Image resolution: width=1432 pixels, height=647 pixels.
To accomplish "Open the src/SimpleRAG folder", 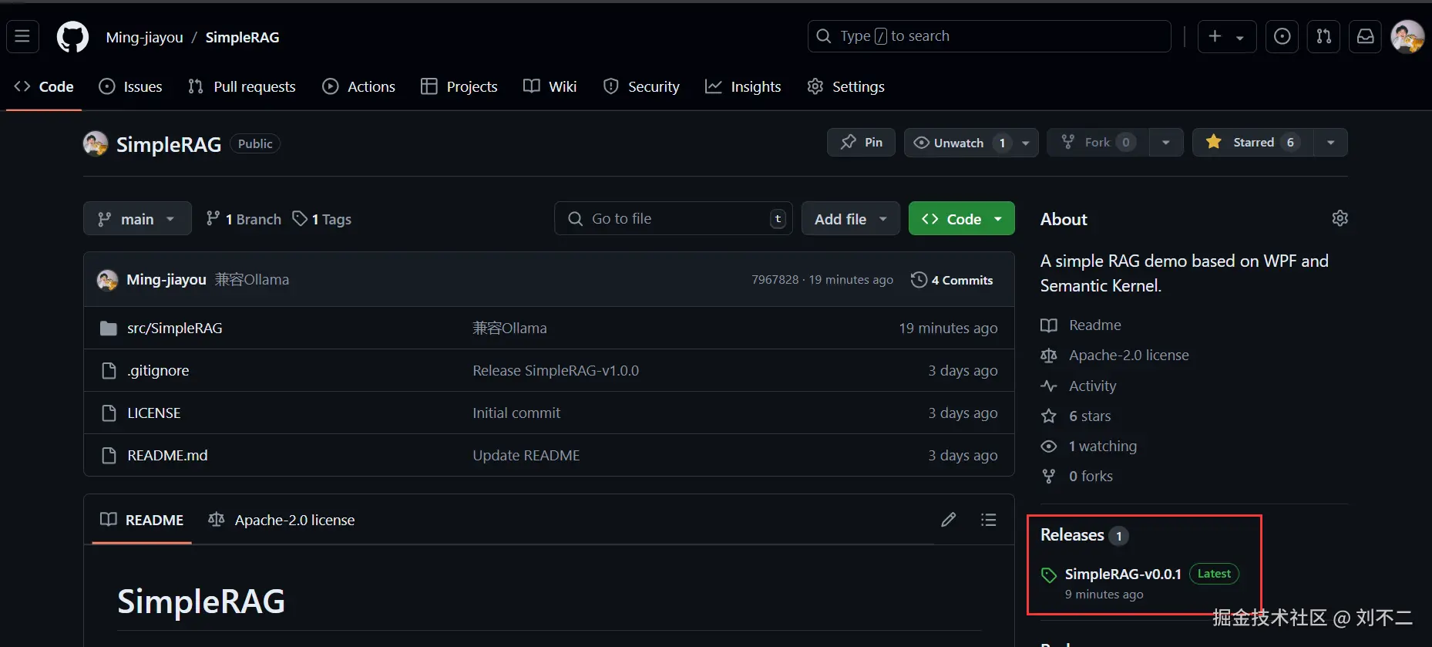I will click(175, 328).
